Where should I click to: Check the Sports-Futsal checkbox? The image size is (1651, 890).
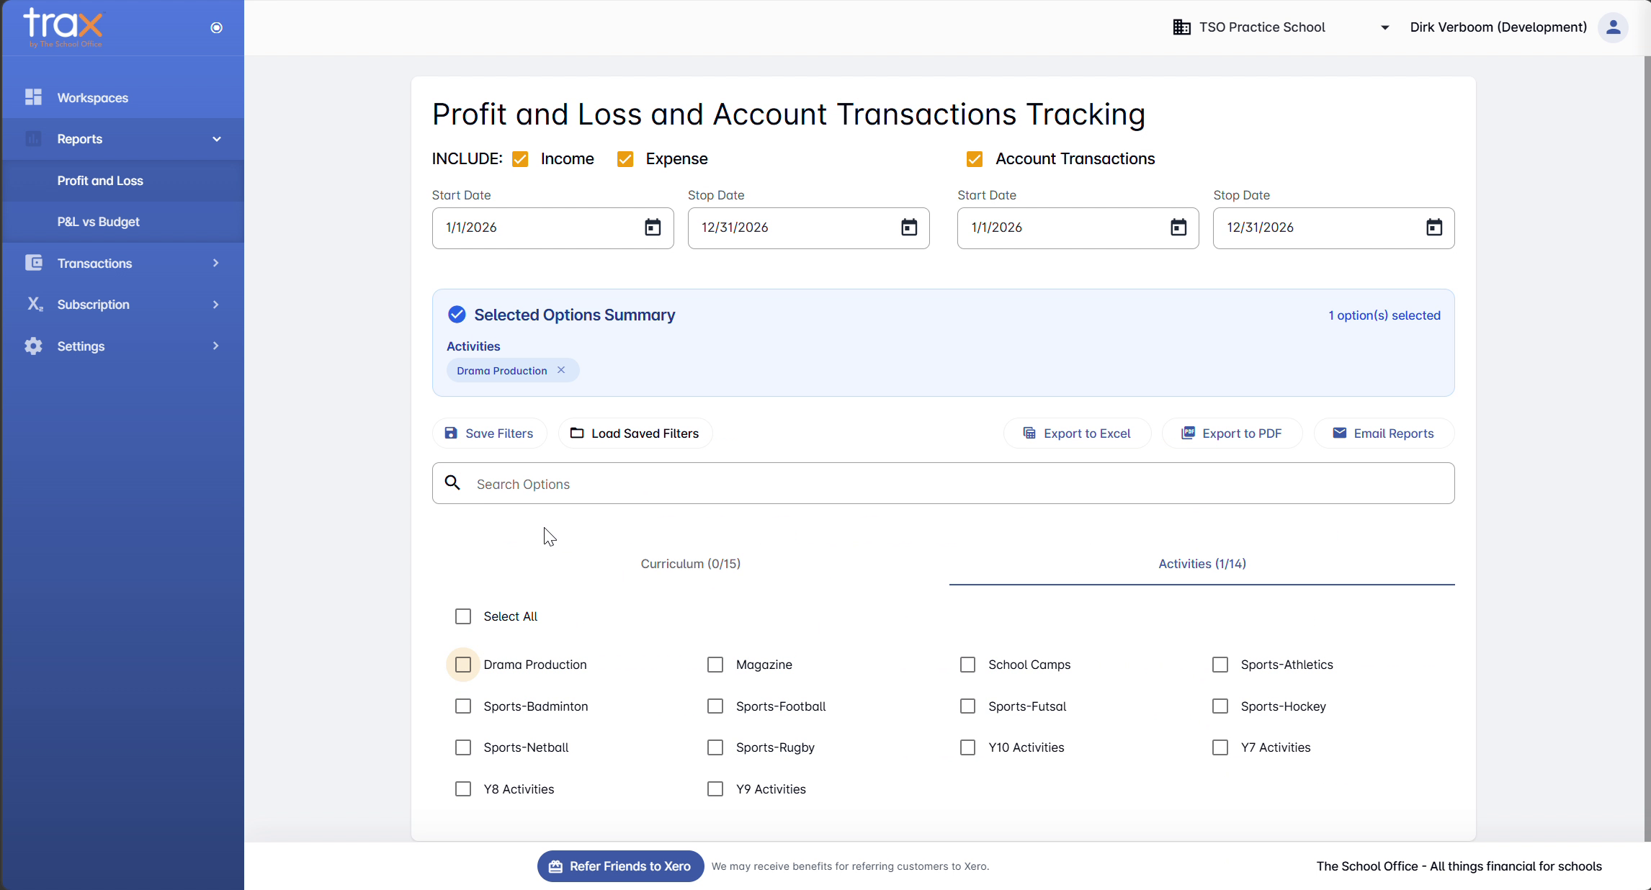click(968, 706)
